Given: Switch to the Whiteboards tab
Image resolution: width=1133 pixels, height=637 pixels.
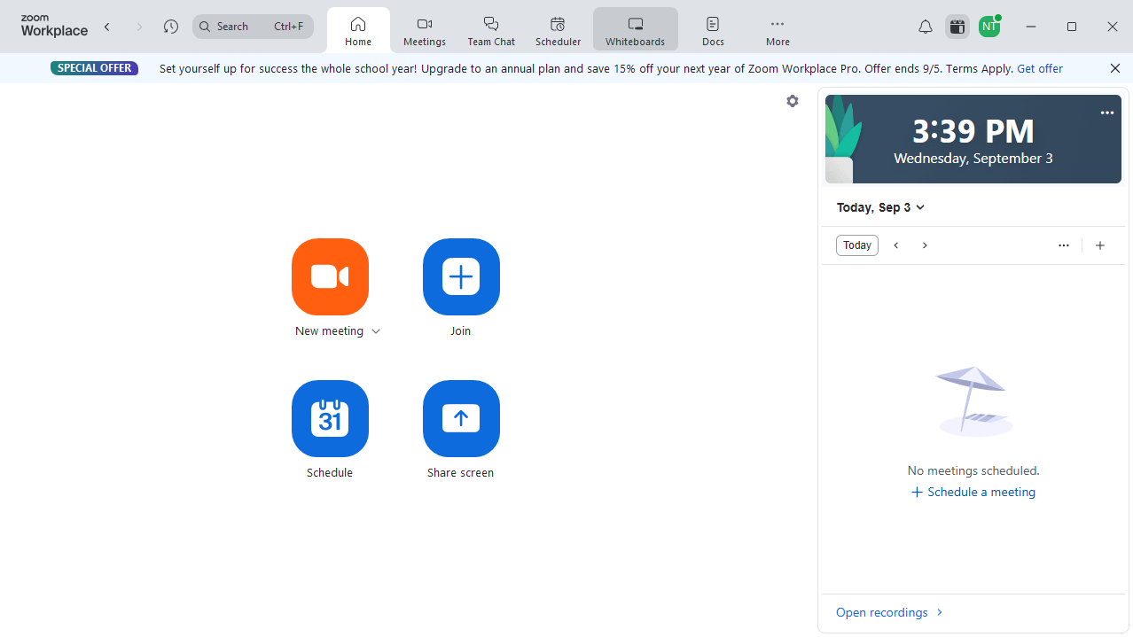Looking at the screenshot, I should point(635,28).
